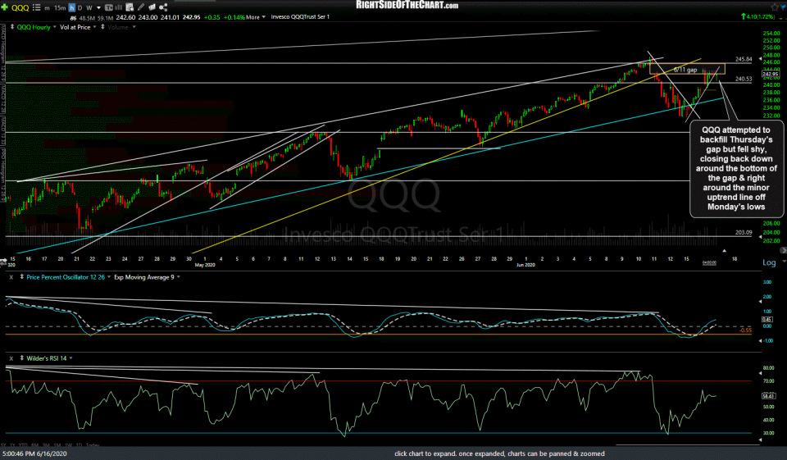Image resolution: width=787 pixels, height=460 pixels.
Task: Click the left-right arrows icon at date axis start
Action: [3, 261]
